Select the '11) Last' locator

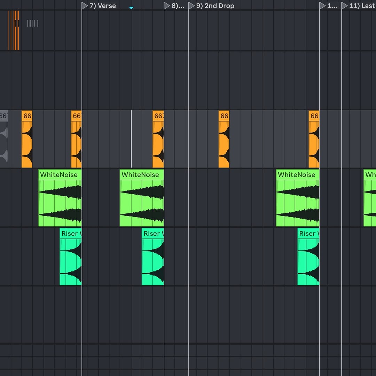coord(359,6)
